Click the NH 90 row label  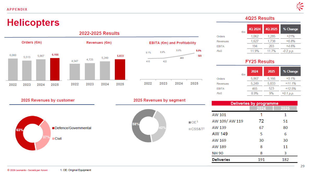(x=218, y=153)
